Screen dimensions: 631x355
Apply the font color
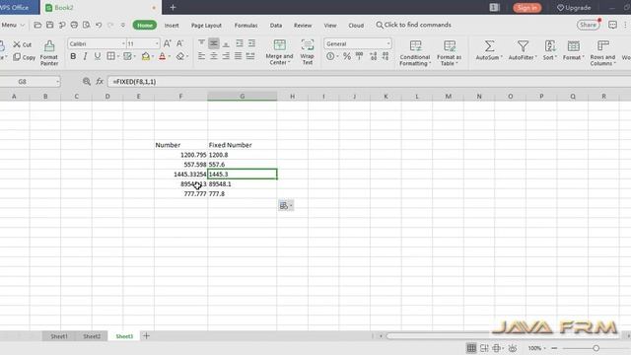pos(162,56)
